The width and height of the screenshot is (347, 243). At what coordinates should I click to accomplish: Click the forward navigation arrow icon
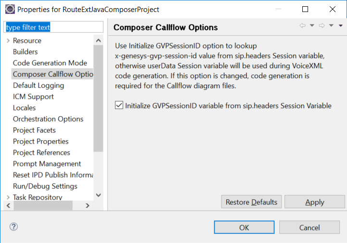click(322, 26)
